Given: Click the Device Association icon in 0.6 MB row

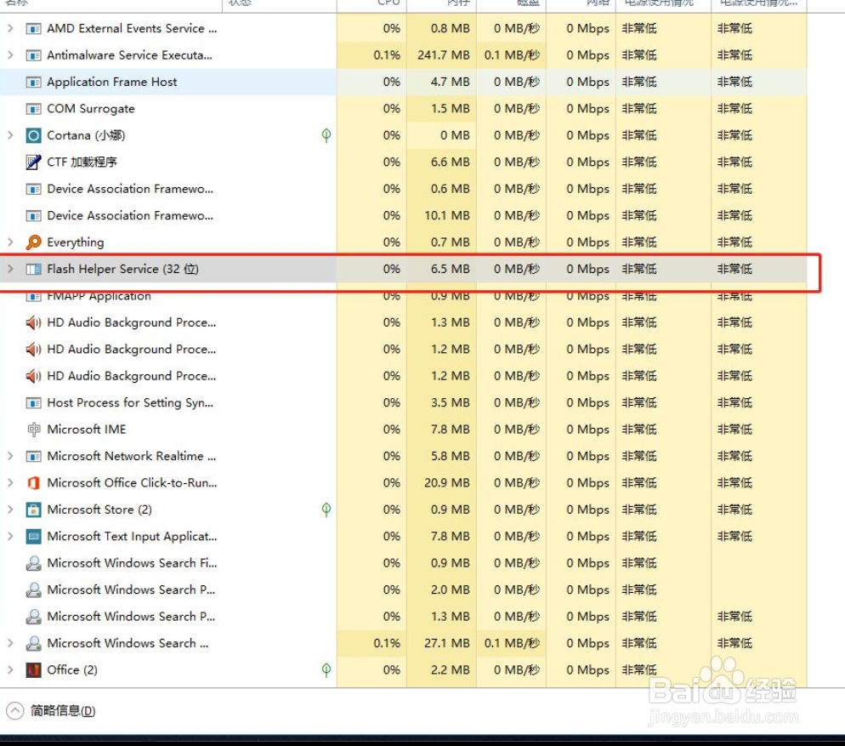Looking at the screenshot, I should [x=33, y=189].
